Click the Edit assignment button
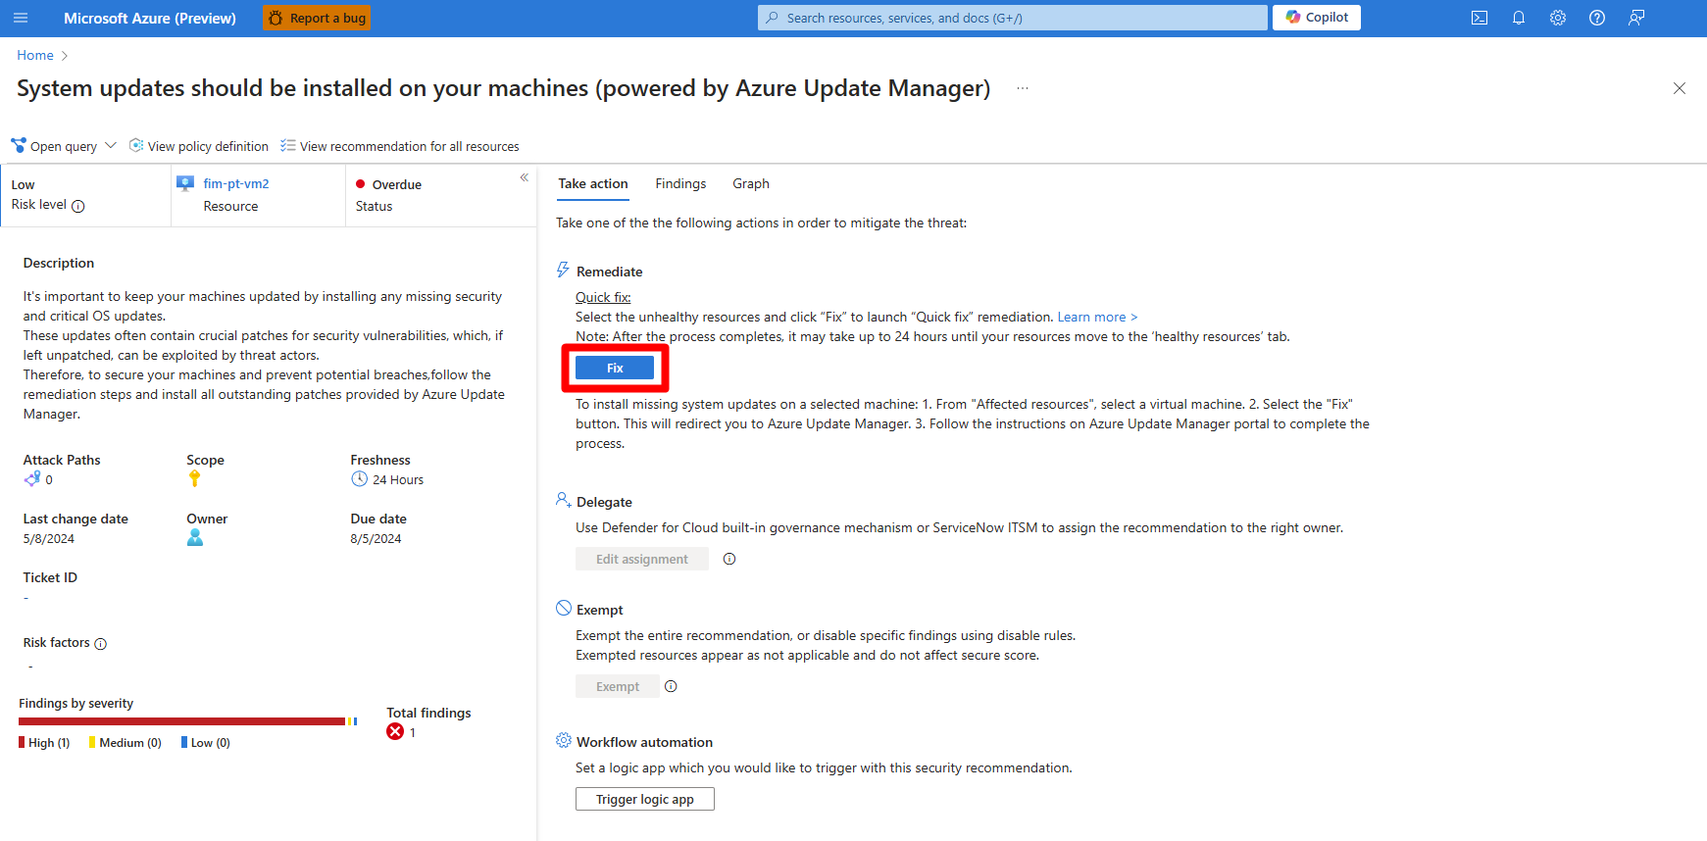Image resolution: width=1707 pixels, height=841 pixels. click(642, 559)
